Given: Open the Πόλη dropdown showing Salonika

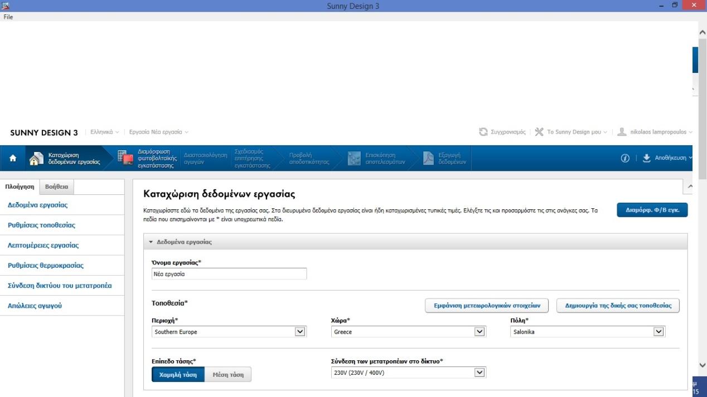Looking at the screenshot, I should (588, 332).
